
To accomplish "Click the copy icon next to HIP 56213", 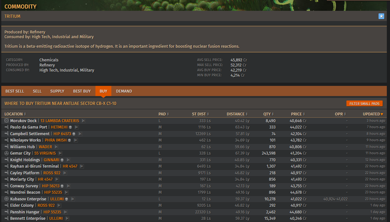I will (x=68, y=186).
